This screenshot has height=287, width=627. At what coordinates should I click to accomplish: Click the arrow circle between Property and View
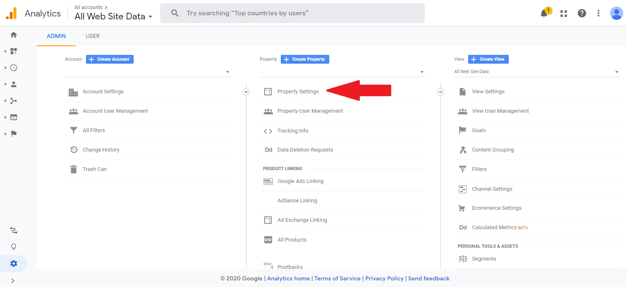pos(440,92)
